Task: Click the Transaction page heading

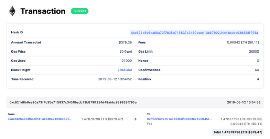Action: pyautogui.click(x=43, y=11)
